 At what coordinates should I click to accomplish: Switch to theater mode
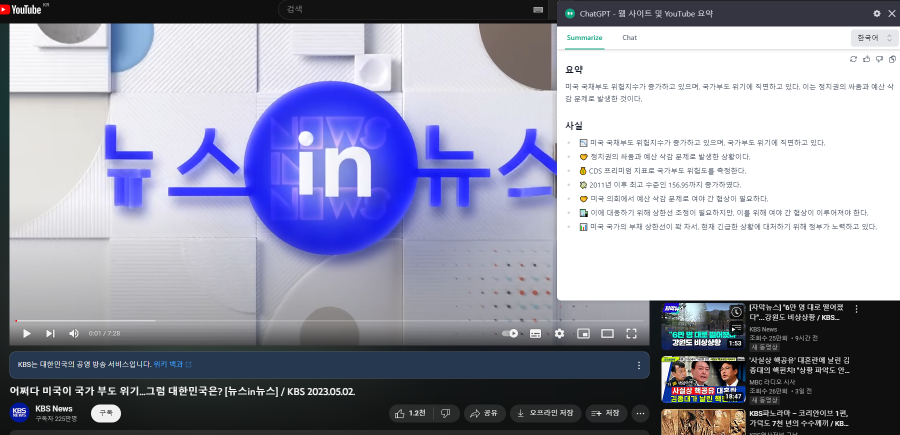pyautogui.click(x=607, y=333)
